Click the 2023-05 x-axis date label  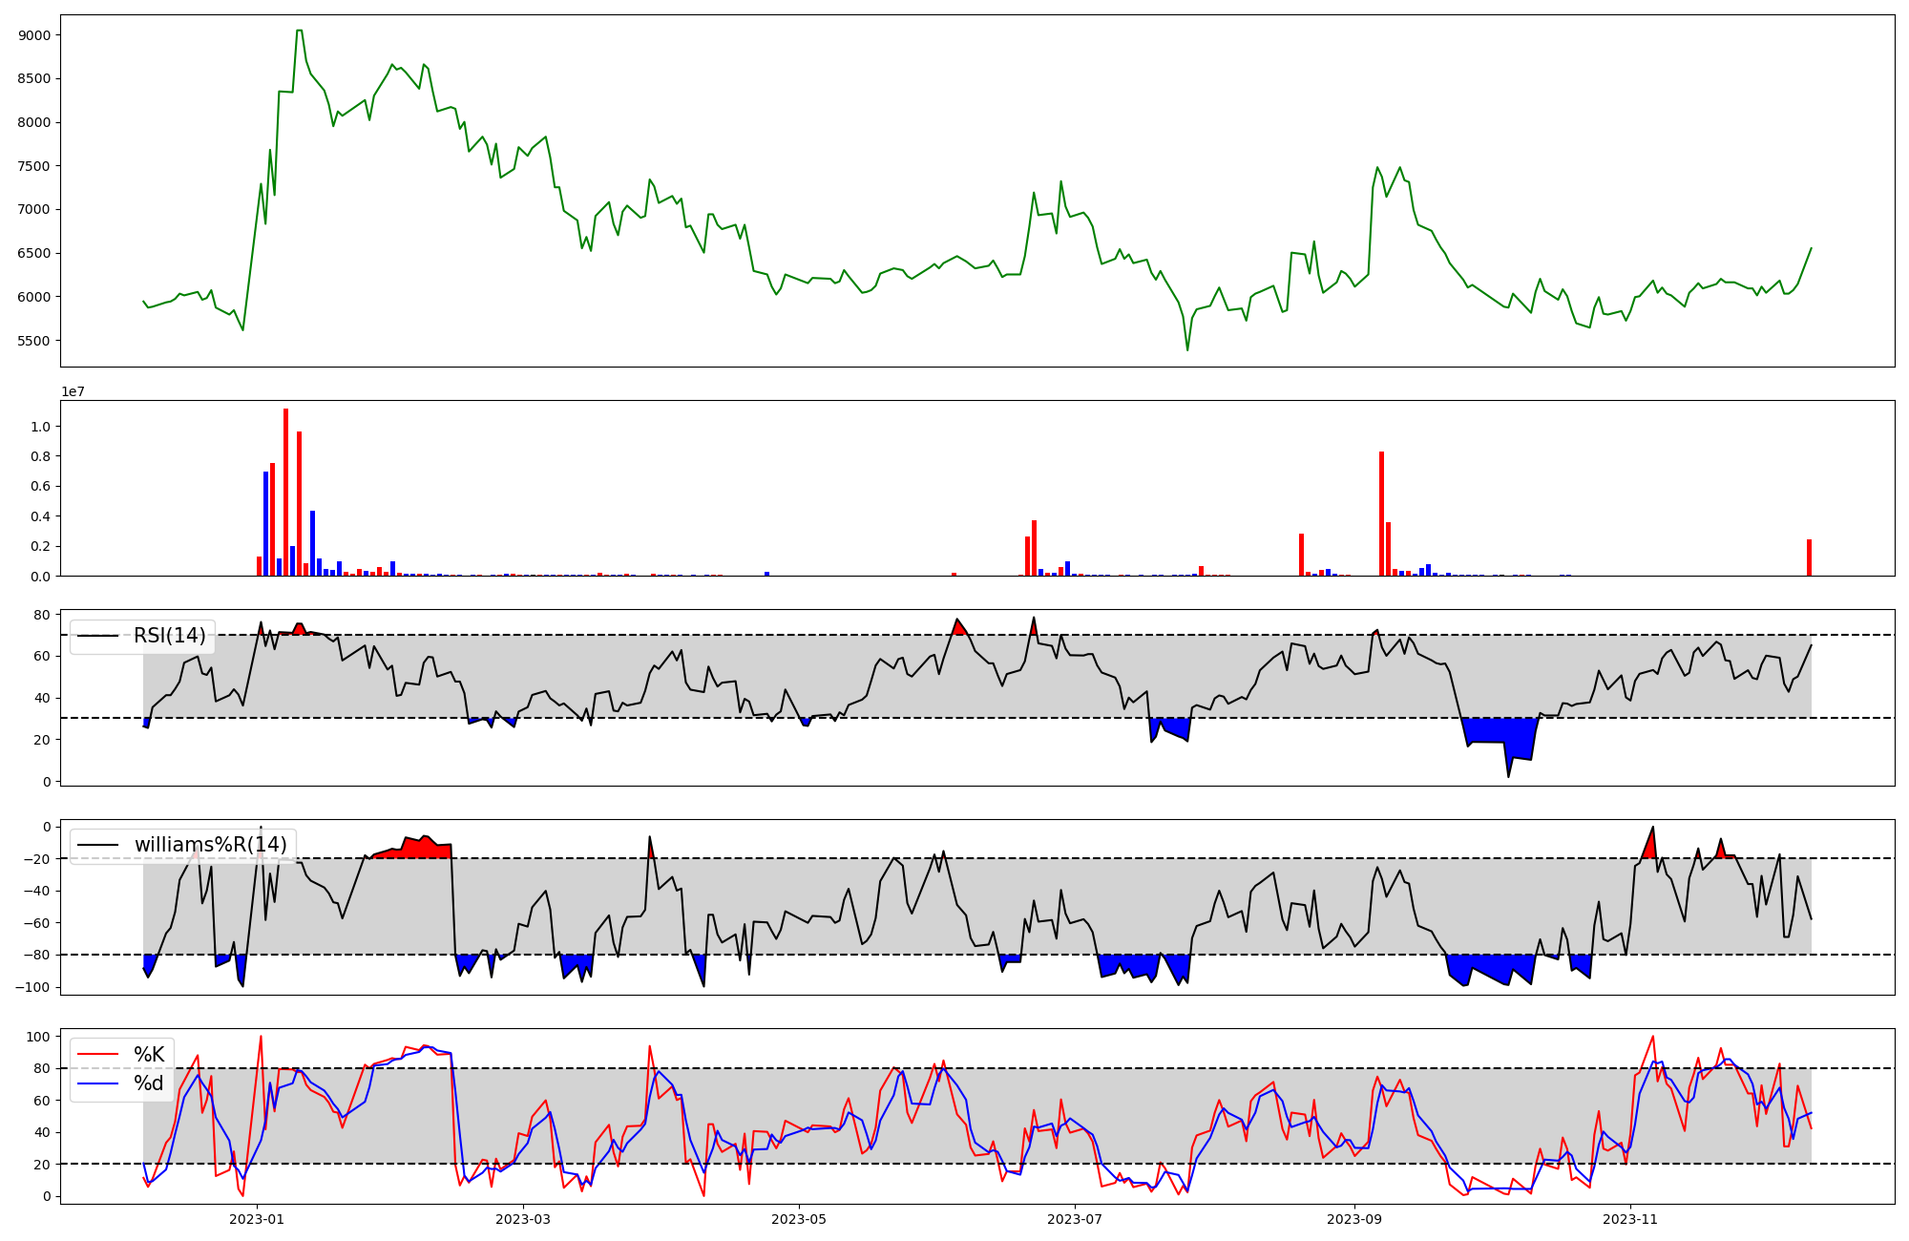click(799, 1219)
